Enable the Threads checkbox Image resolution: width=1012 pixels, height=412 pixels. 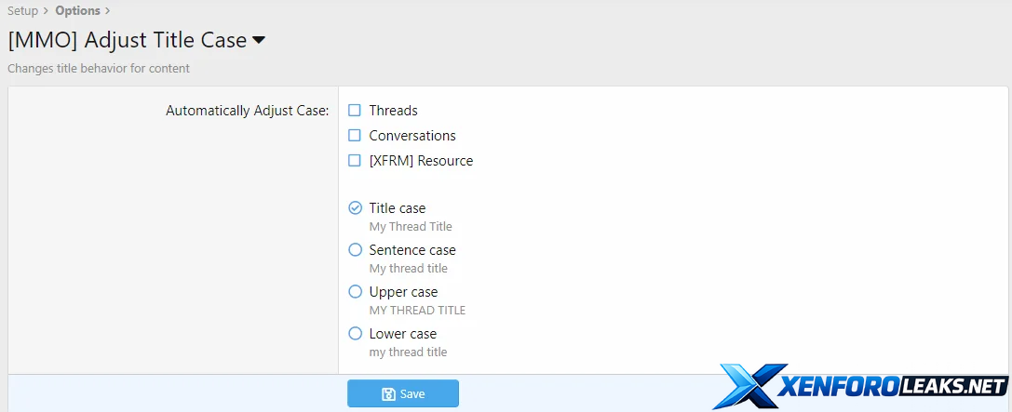[355, 111]
